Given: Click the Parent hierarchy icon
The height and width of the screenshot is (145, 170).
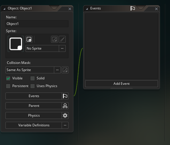Looking at the screenshot, I should 65,106.
